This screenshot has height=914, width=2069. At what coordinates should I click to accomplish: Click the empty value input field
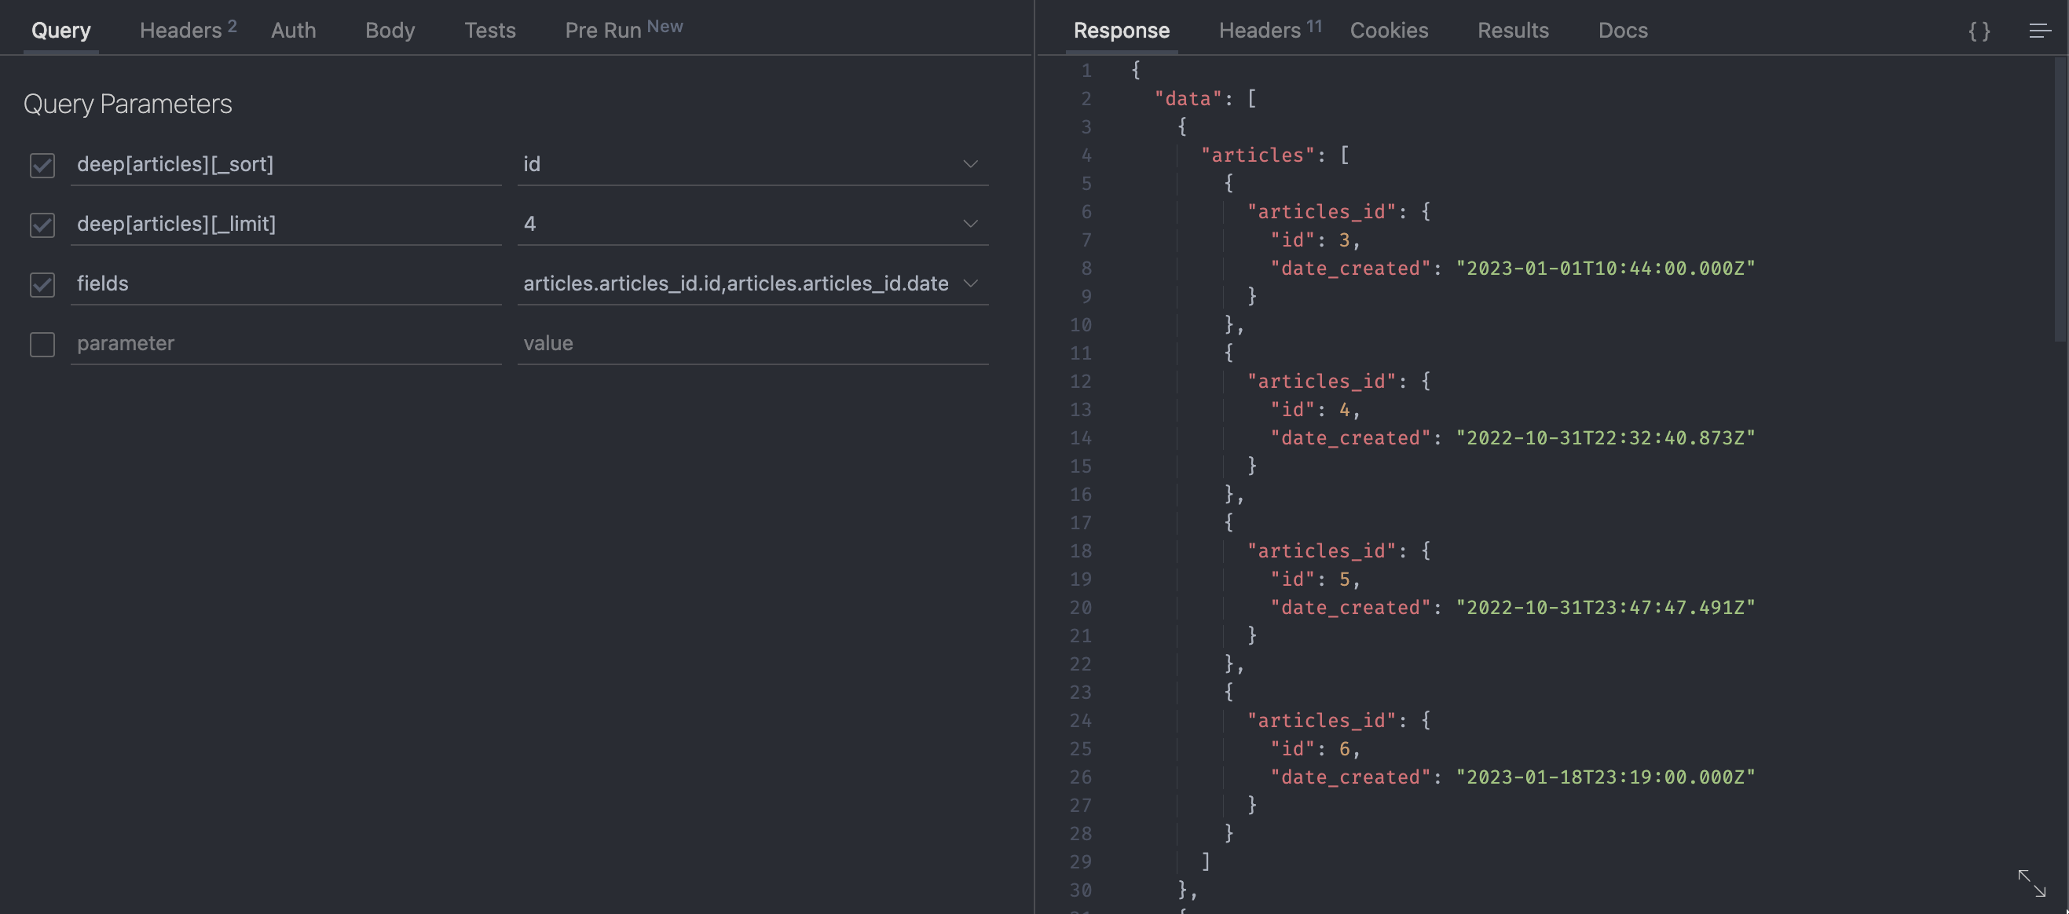coord(753,343)
